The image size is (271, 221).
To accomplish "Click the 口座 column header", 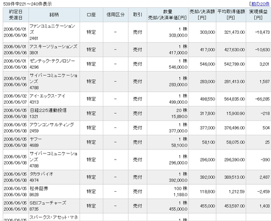I will 91,15.
